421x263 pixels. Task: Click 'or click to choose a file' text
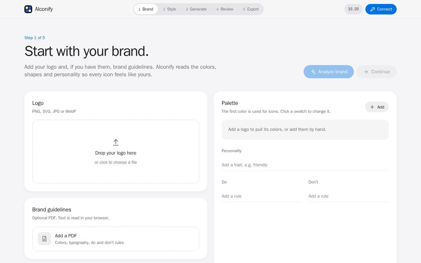[116, 162]
